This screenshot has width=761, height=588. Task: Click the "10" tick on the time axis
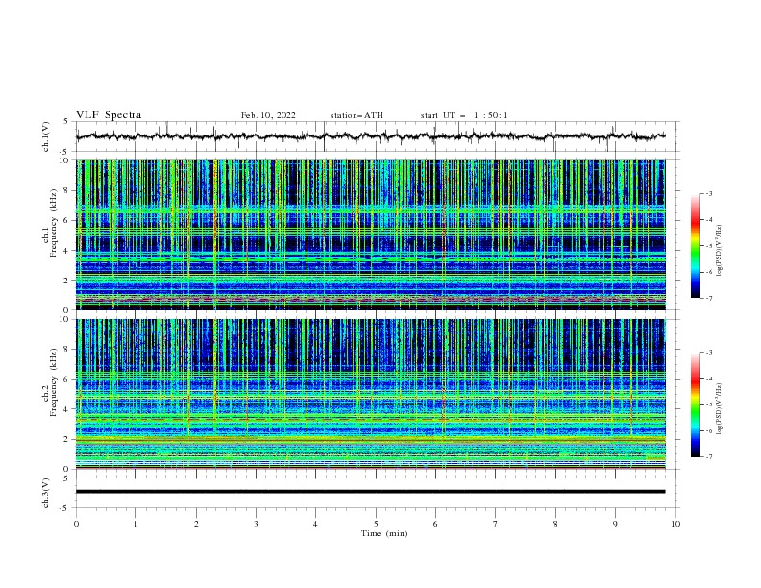pyautogui.click(x=675, y=524)
